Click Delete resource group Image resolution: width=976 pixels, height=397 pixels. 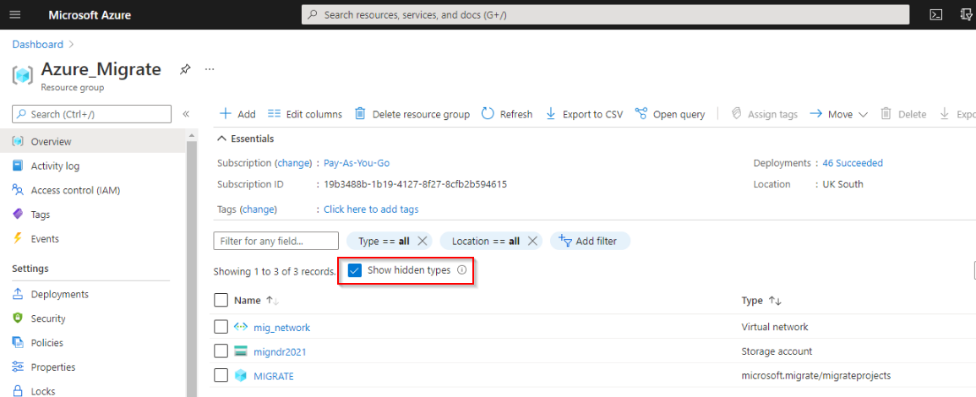412,114
